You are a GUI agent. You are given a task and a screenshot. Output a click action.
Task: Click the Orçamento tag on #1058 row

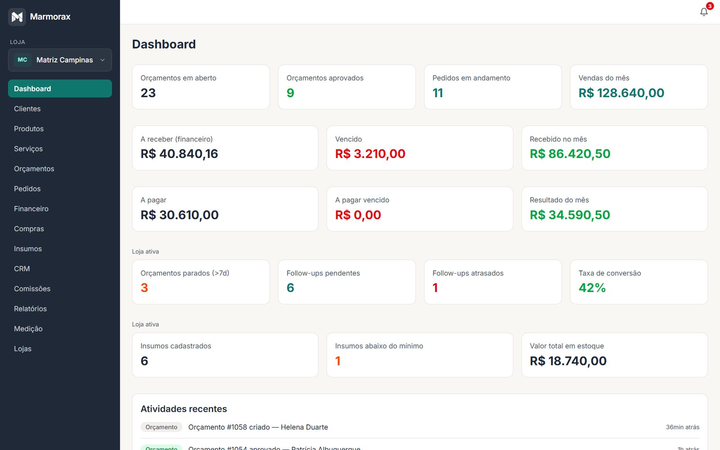(x=162, y=427)
